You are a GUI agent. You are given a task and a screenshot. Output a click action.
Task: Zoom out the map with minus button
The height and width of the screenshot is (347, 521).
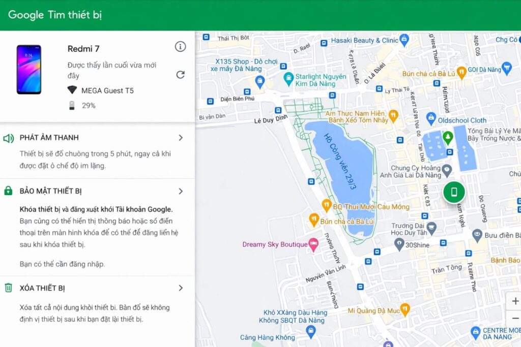coord(515,319)
